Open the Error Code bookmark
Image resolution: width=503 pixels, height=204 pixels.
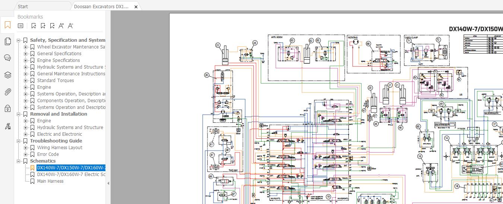(x=48, y=154)
